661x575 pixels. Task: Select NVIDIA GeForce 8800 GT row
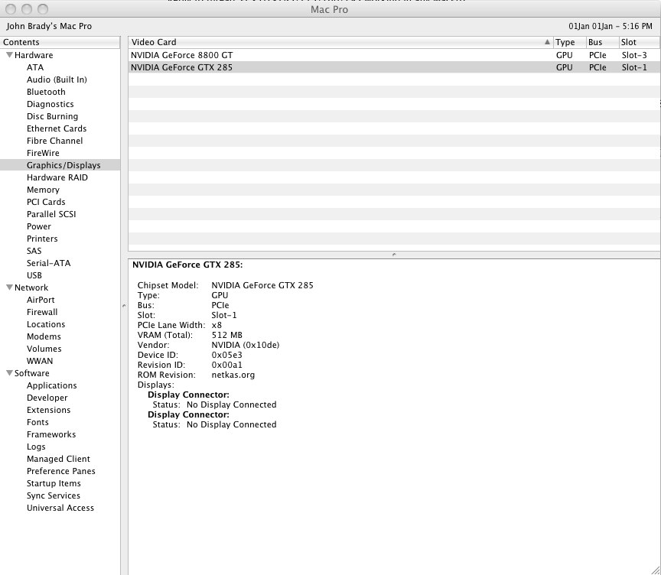(394, 55)
